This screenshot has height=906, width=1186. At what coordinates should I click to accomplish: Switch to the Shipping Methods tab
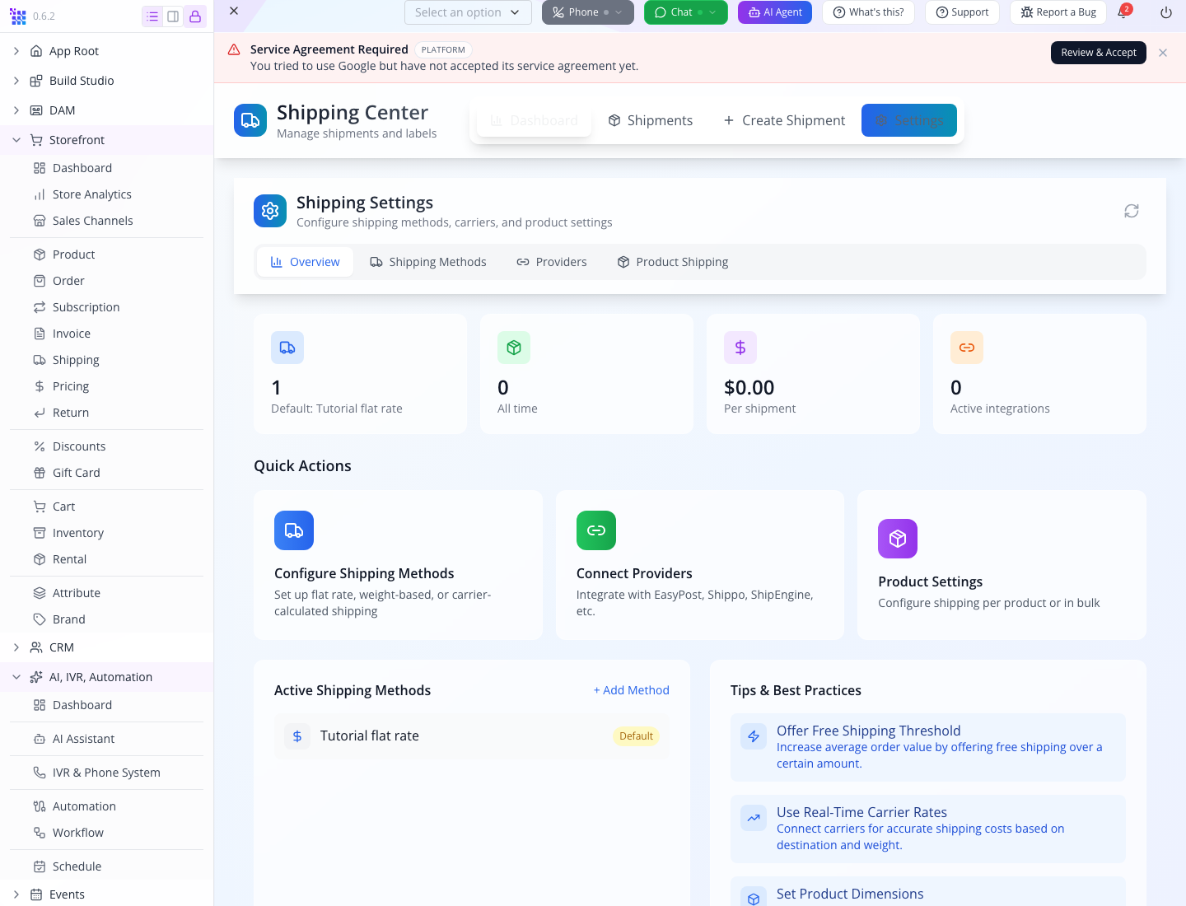pyautogui.click(x=428, y=262)
